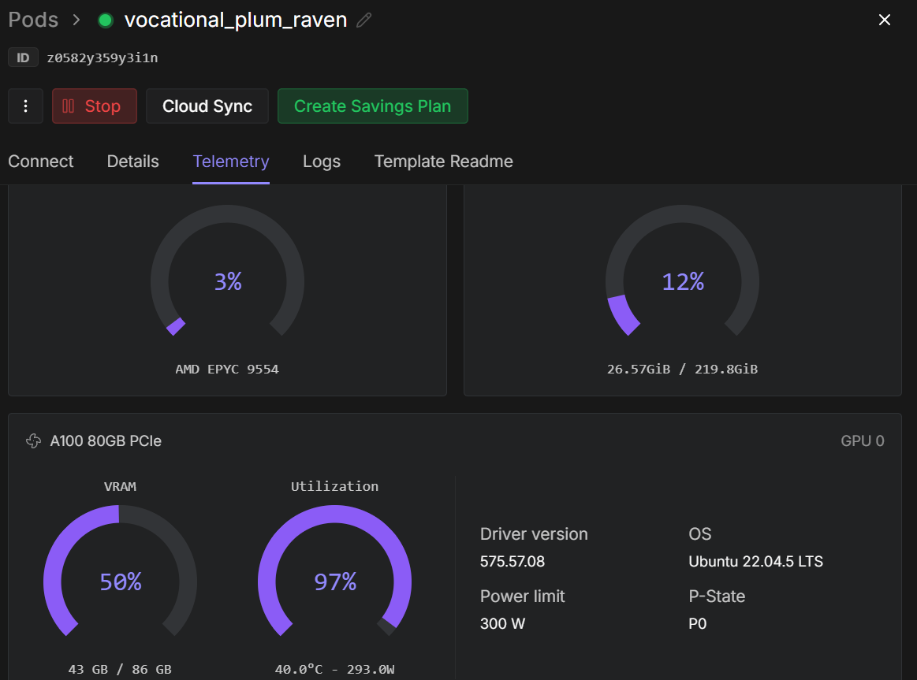Image resolution: width=917 pixels, height=680 pixels.
Task: Click the memory usage 12% gauge
Action: point(682,281)
